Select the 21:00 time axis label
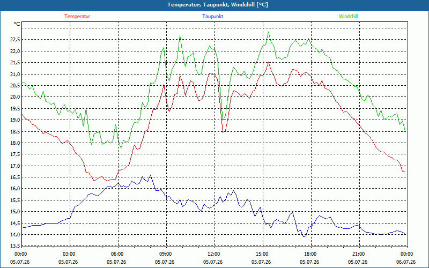Image resolution: width=429 pixels, height=268 pixels. tap(359, 254)
